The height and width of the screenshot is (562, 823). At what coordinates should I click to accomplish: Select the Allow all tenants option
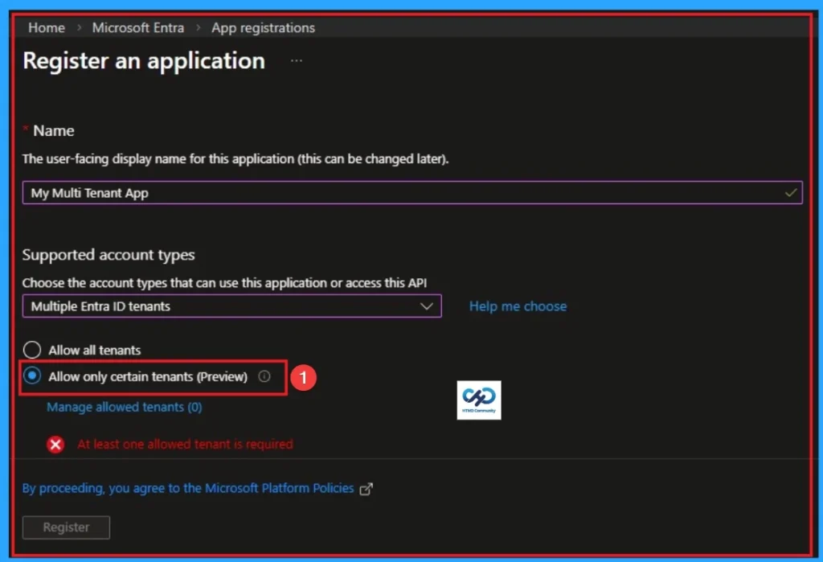click(32, 350)
